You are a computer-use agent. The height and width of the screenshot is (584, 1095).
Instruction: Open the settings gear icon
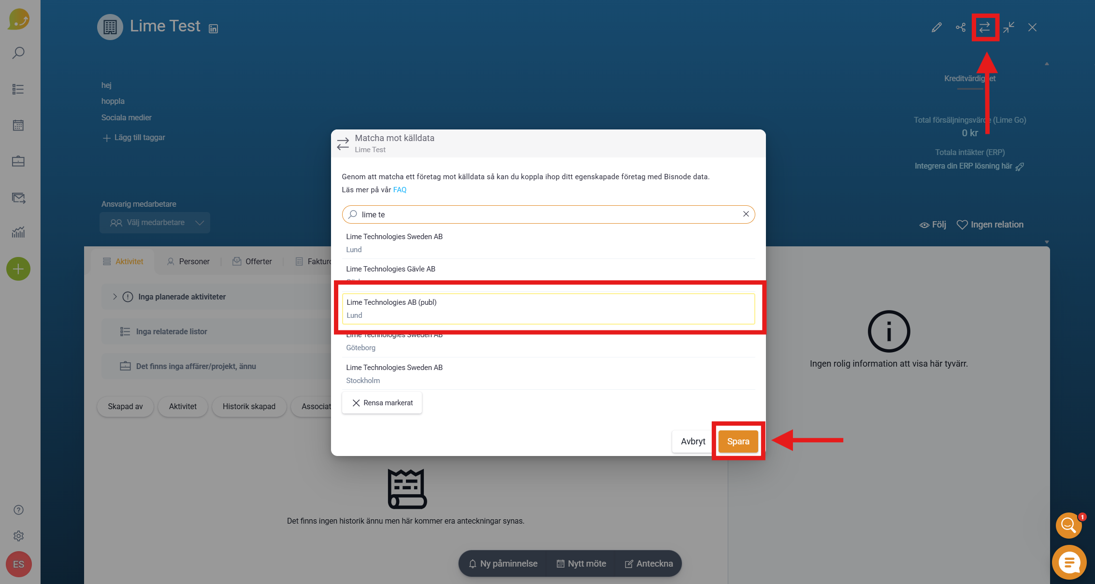pyautogui.click(x=18, y=536)
